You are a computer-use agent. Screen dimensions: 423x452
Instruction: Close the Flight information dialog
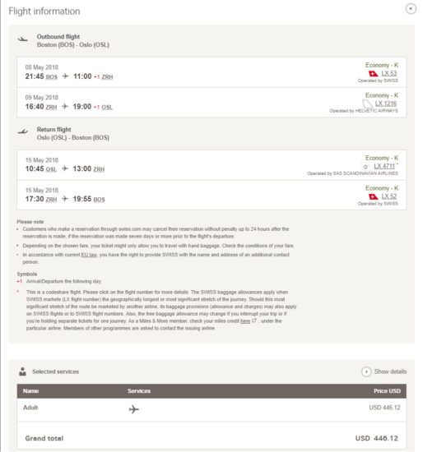pyautogui.click(x=411, y=9)
